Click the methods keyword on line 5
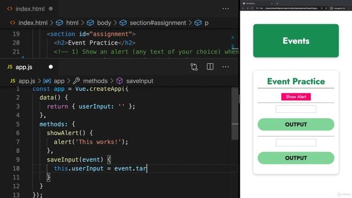Image resolution: width=352 pixels, height=198 pixels. (x=52, y=124)
